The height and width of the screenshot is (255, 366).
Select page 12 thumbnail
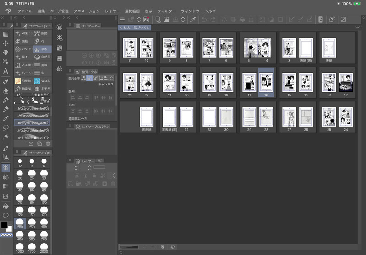(346, 83)
